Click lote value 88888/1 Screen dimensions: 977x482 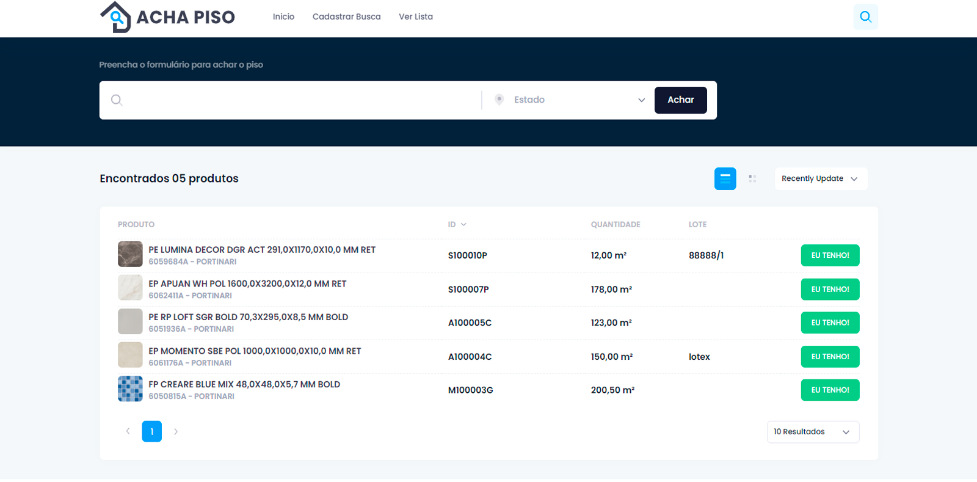point(706,255)
